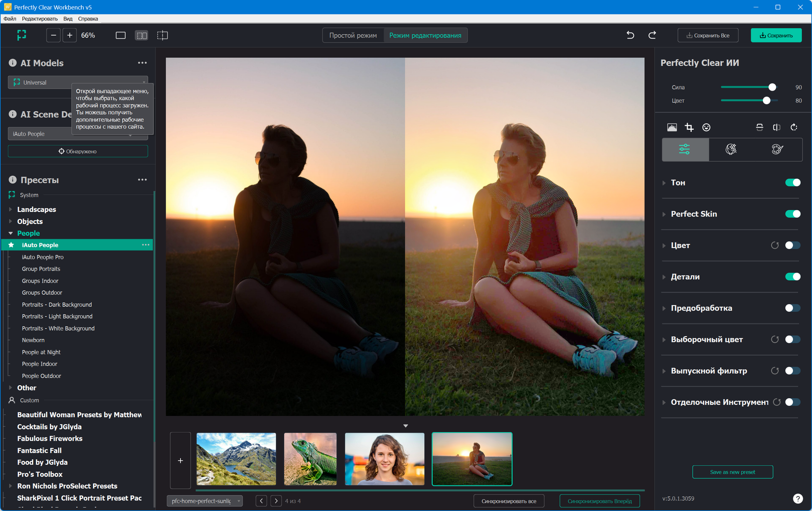This screenshot has width=812, height=511.
Task: Enable the Предобработка toggle
Action: point(792,308)
